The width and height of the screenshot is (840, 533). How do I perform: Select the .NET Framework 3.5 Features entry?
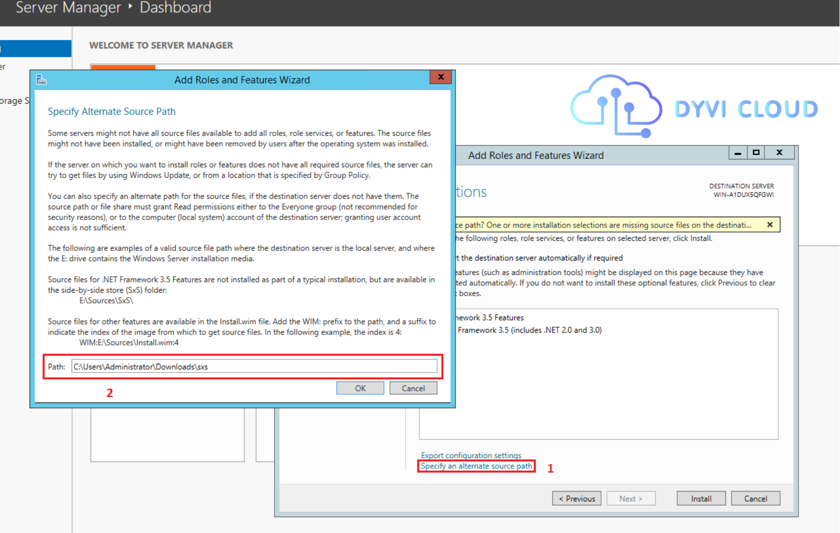point(489,317)
